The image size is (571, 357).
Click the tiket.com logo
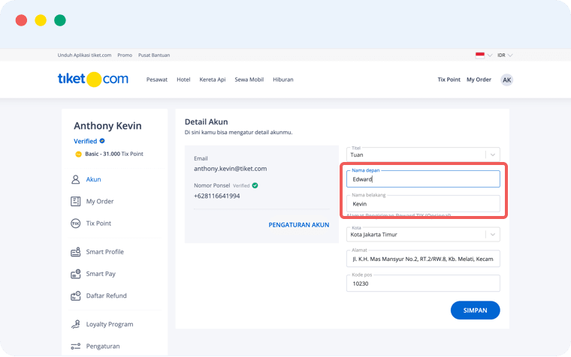(93, 79)
